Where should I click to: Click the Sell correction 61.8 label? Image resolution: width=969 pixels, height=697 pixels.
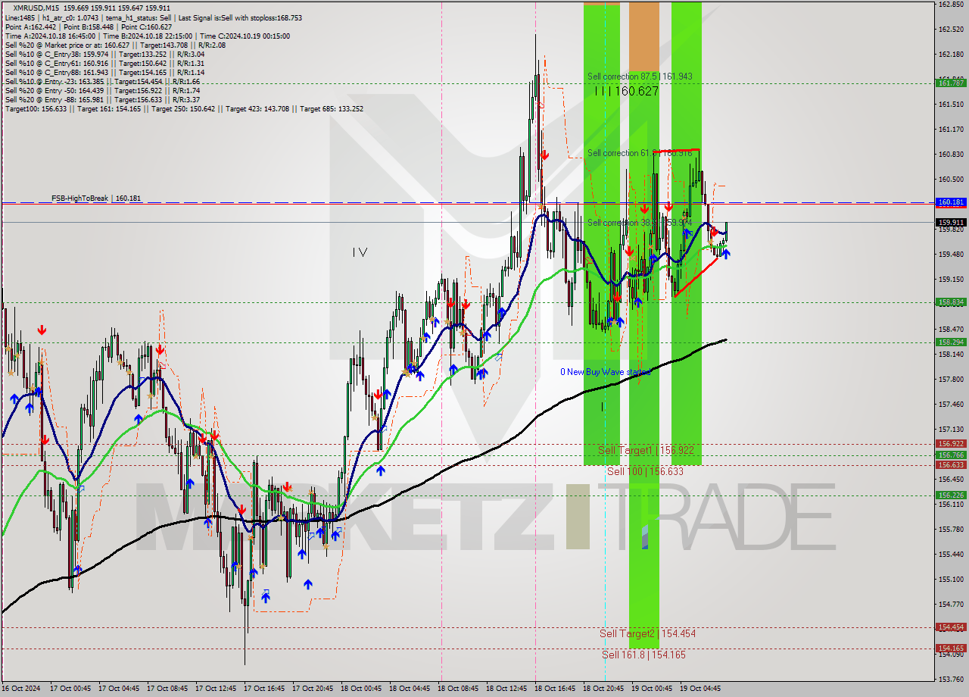coord(640,153)
